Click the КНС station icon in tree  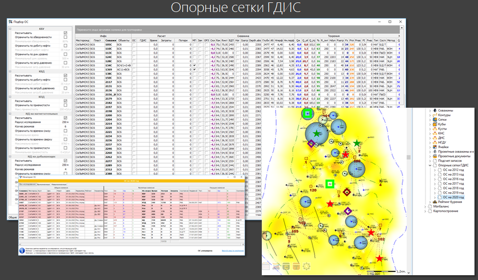tap(434, 133)
